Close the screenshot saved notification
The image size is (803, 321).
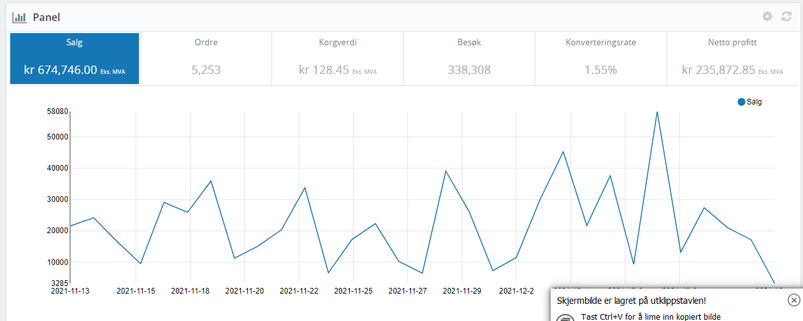pos(793,300)
